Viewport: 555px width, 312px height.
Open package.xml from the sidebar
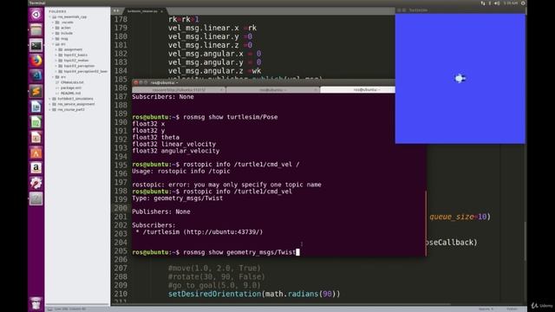point(71,88)
